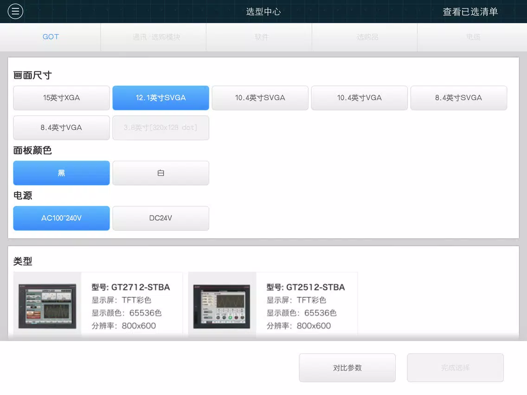Select 3.8英寸 320x128 dot size

(161, 127)
